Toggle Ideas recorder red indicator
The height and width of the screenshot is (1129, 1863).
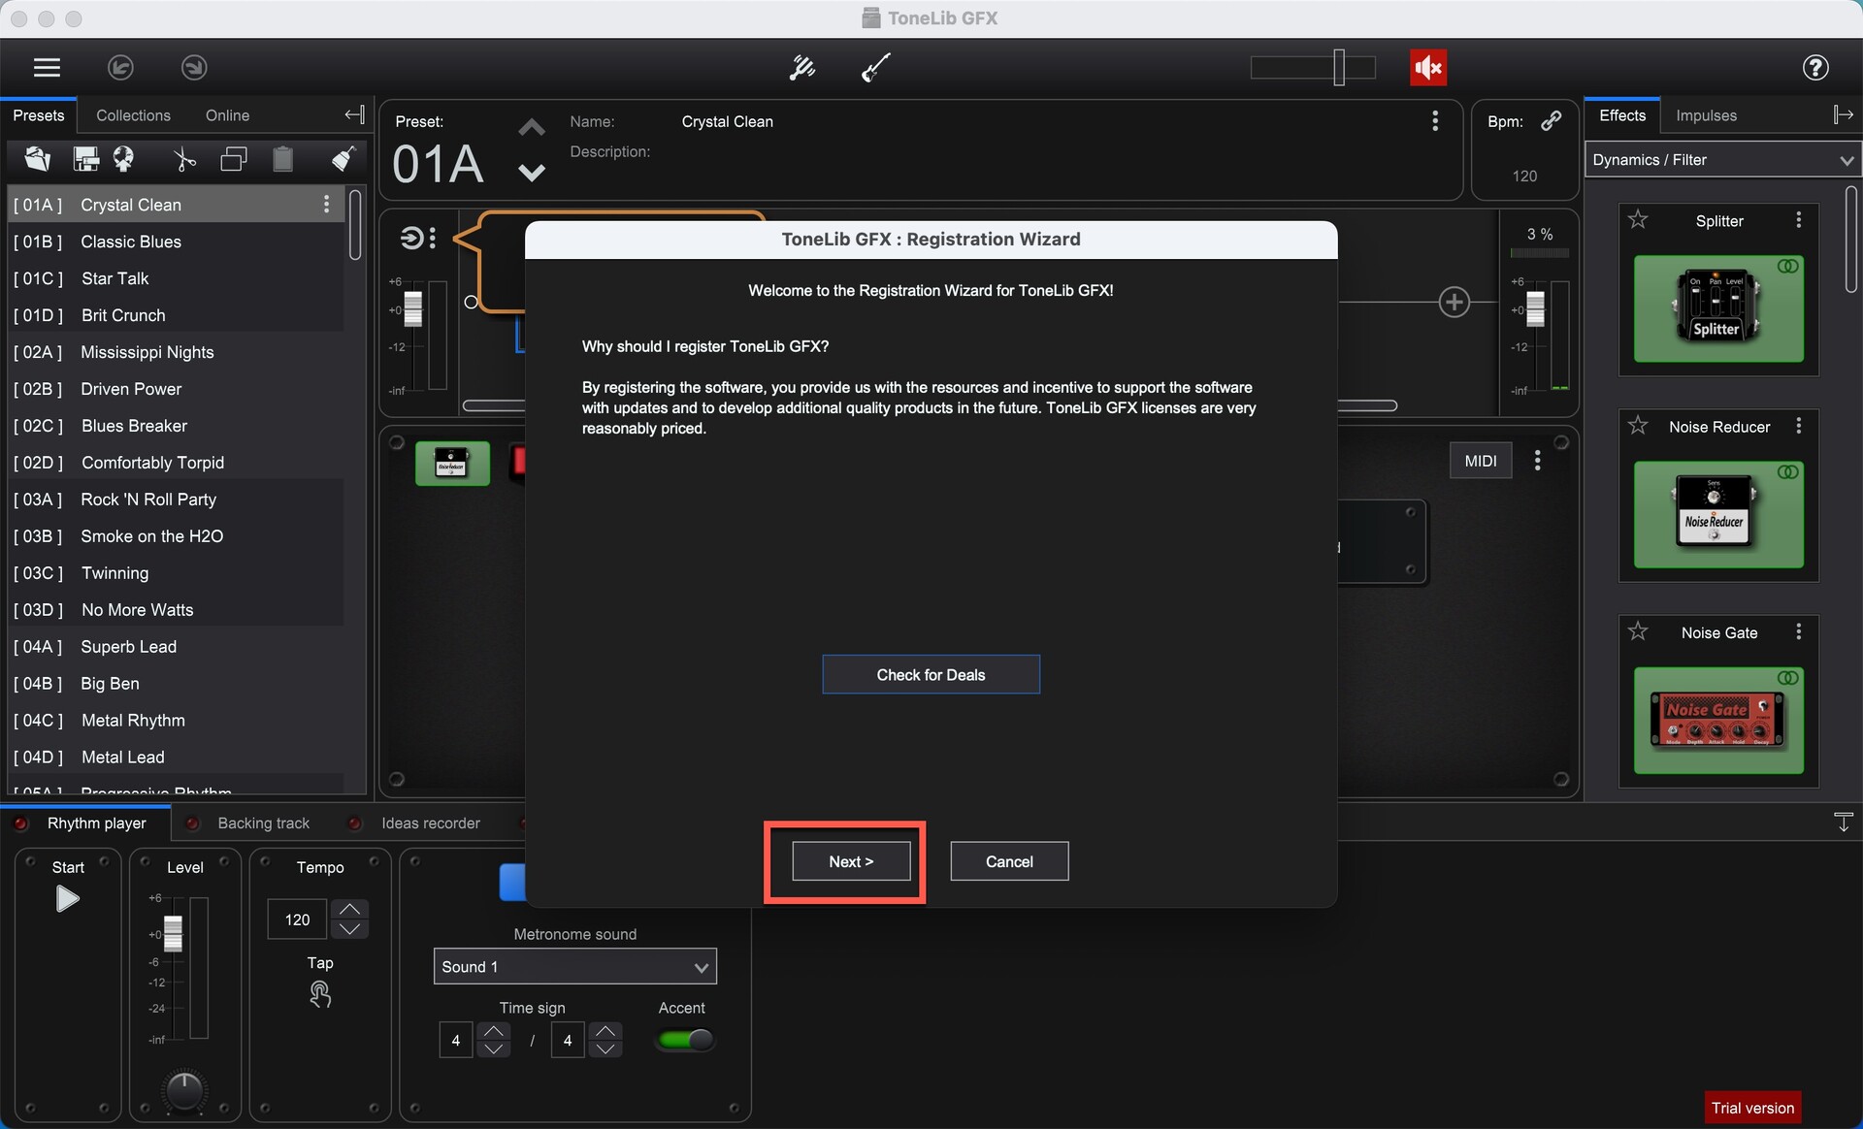(355, 823)
